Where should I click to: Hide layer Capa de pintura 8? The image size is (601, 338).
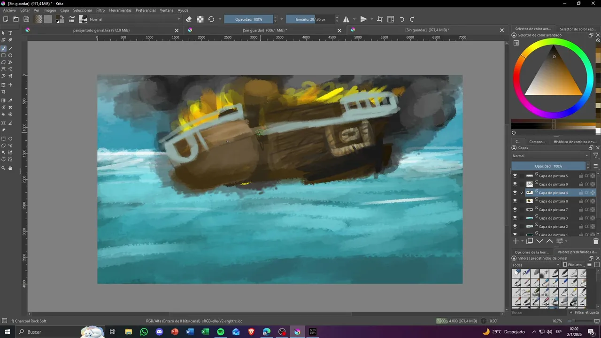pos(515,201)
